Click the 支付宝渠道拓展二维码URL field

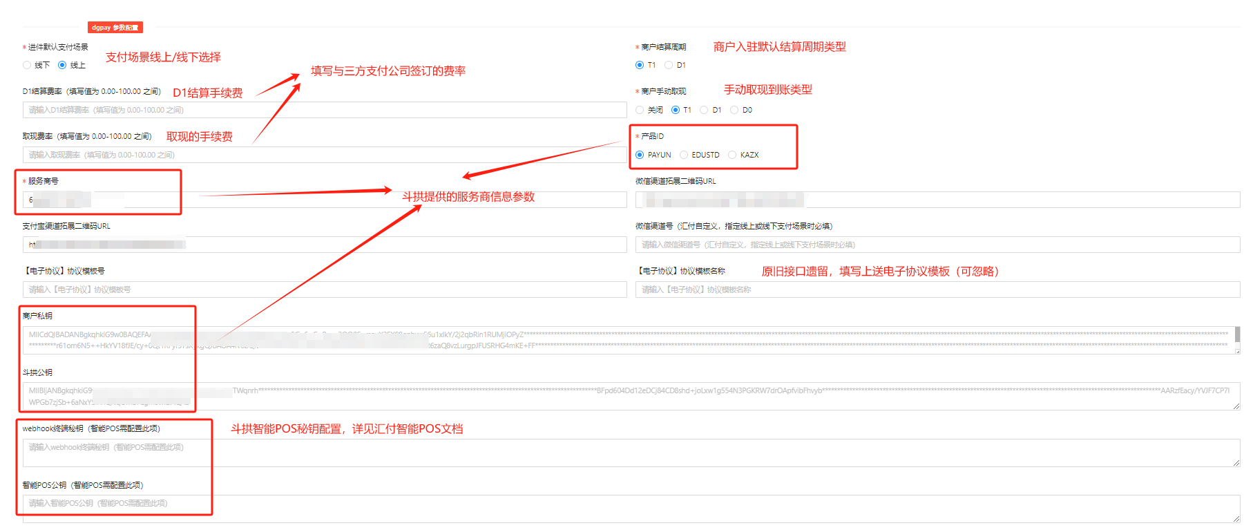point(325,245)
